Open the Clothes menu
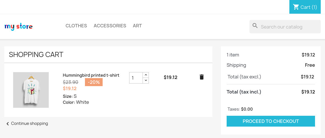The image size is (325, 138). point(76,26)
